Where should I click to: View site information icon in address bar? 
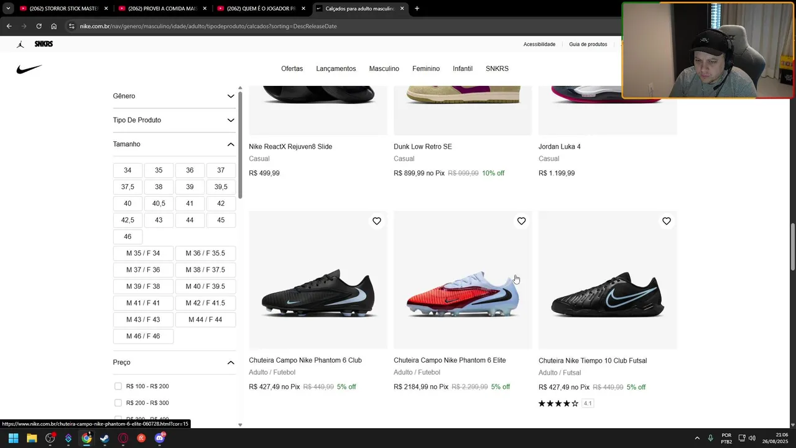point(72,26)
